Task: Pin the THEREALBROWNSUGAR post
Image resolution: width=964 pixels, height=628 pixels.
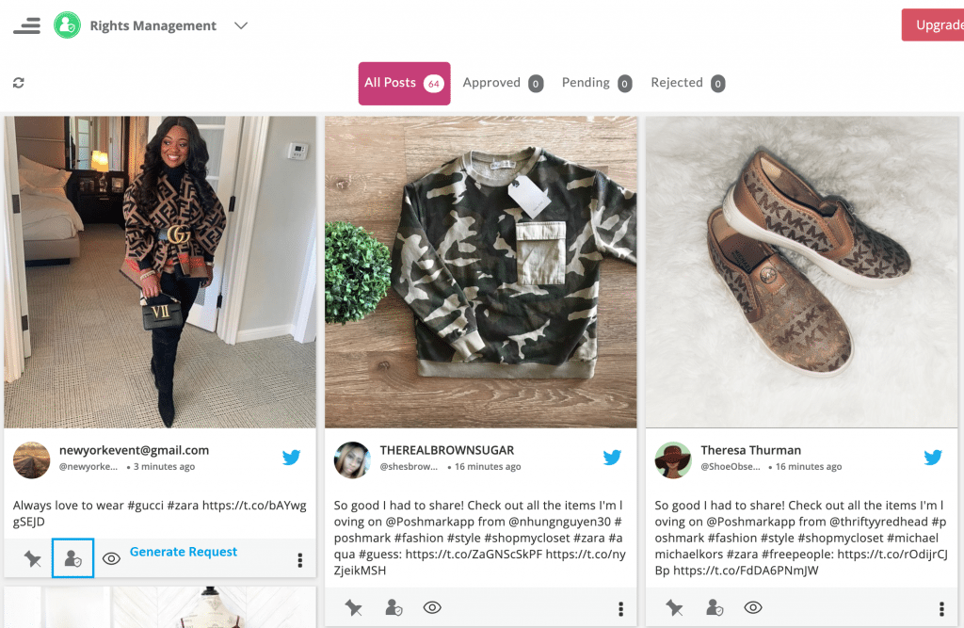Action: [354, 608]
